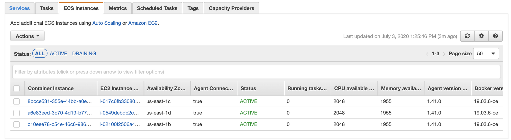Open EC2 instance i-0549debdc2c link

click(120, 113)
